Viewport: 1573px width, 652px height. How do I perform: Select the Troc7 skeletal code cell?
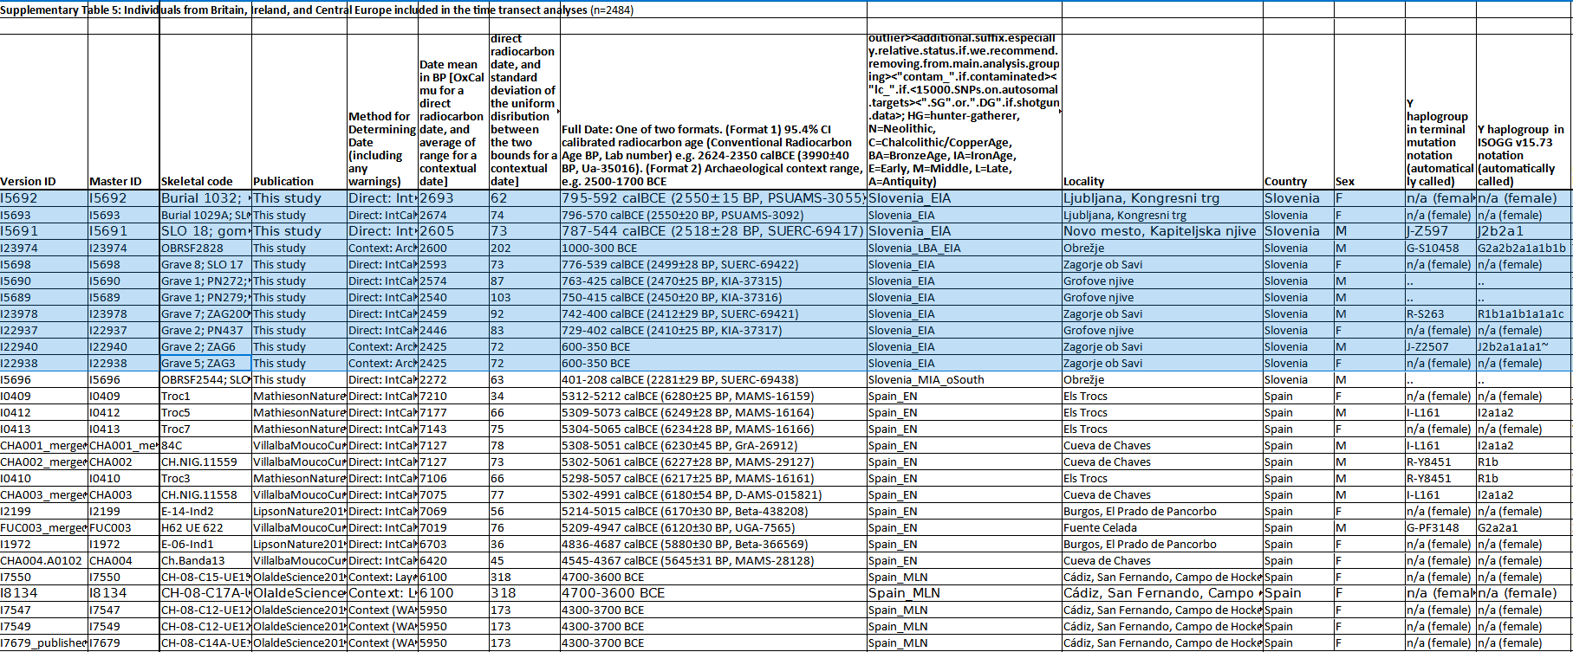205,429
